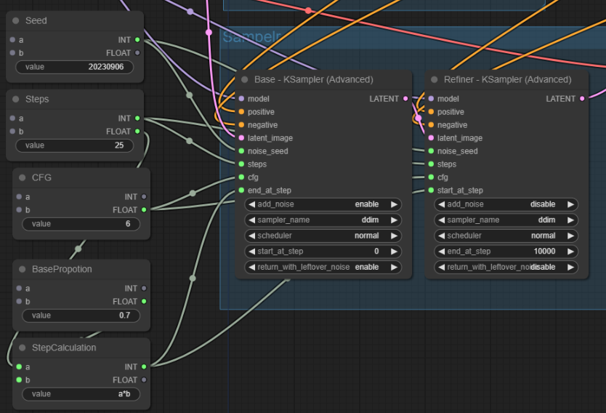
Task: Click the Base KSampler positive input socket
Action: (x=241, y=112)
